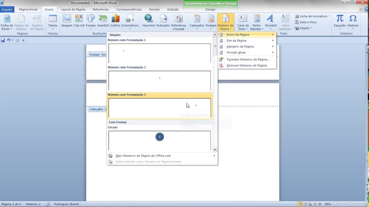Undo the last action

[9, 40]
